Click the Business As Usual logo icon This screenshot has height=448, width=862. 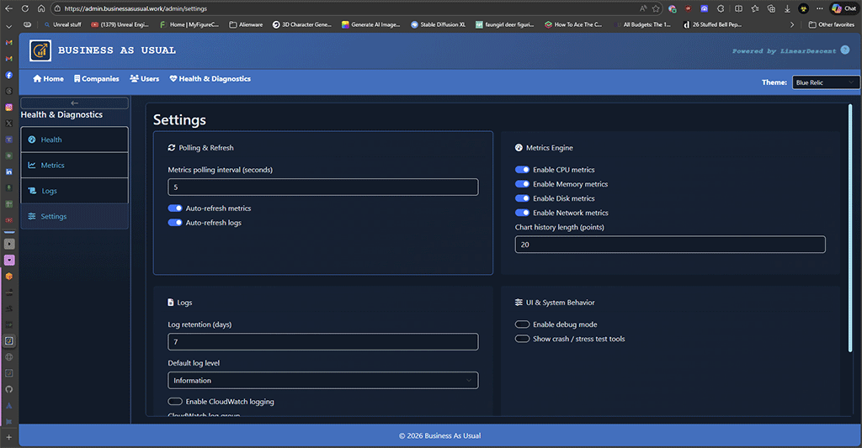tap(40, 51)
